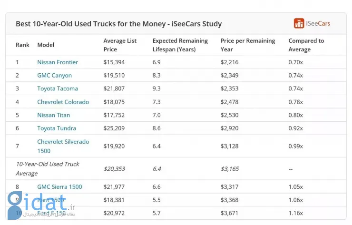Open the Toyota Tundra link

(57, 128)
